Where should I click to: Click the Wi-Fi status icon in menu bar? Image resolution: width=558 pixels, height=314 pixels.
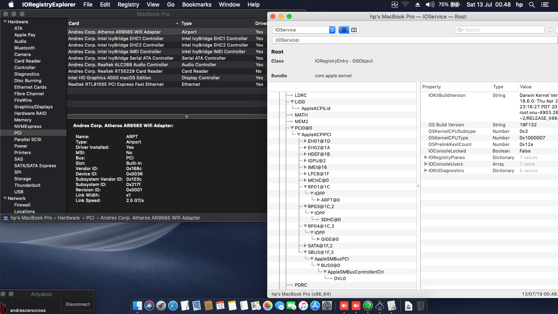click(x=406, y=4)
